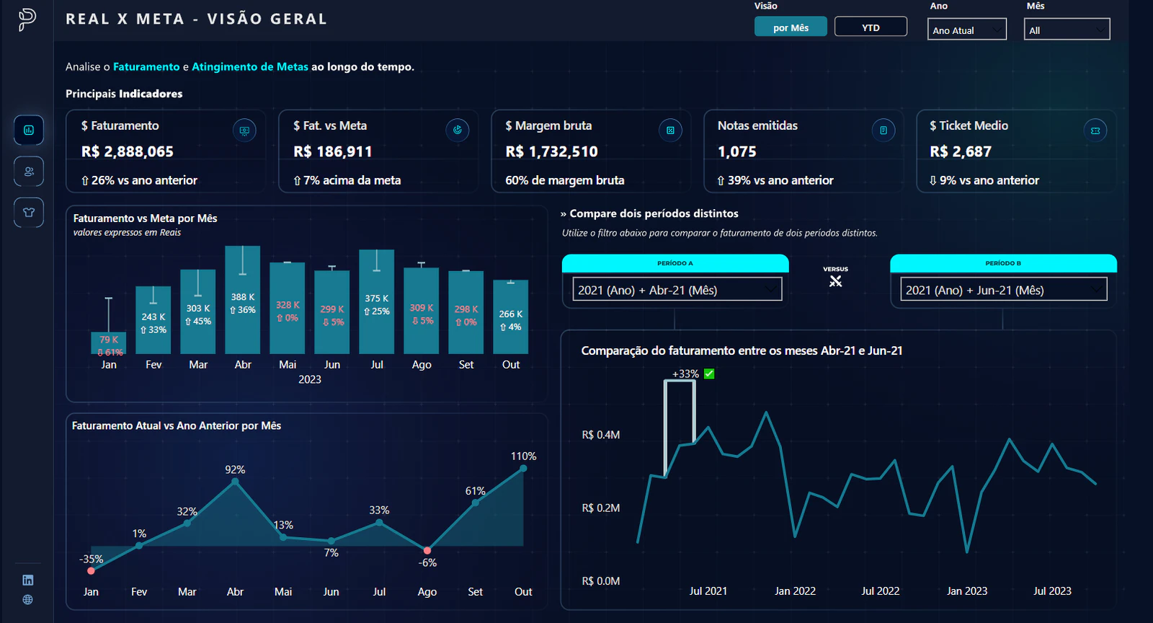Viewport: 1153px width, 623px height.
Task: Click the '7% acima da meta' text
Action: coord(347,180)
